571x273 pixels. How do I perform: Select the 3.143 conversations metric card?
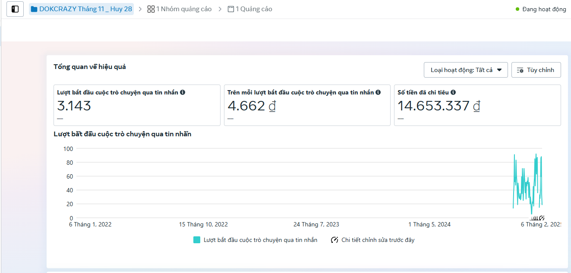coord(137,105)
